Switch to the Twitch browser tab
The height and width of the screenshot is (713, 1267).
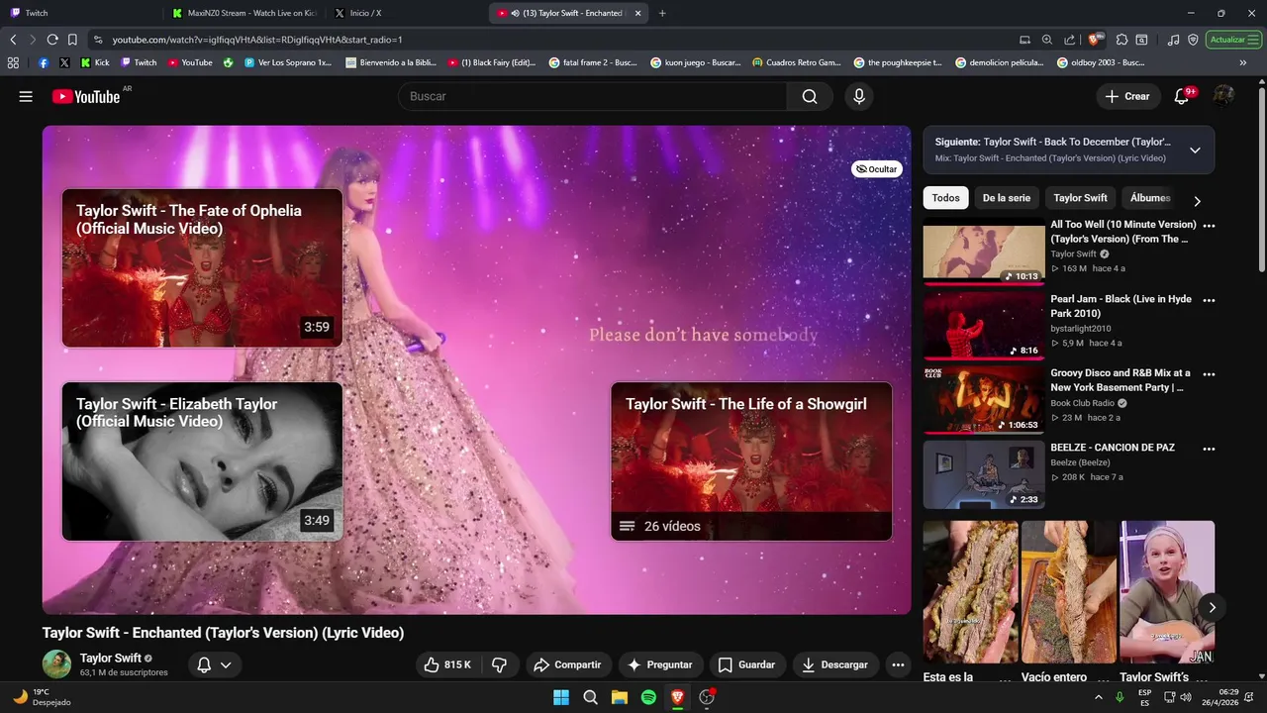79,13
